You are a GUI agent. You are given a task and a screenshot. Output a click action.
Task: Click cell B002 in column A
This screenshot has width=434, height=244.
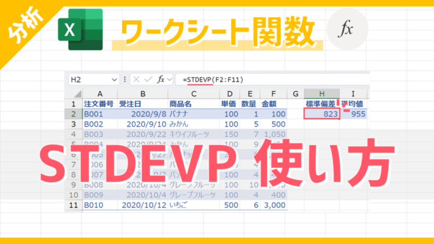100,124
